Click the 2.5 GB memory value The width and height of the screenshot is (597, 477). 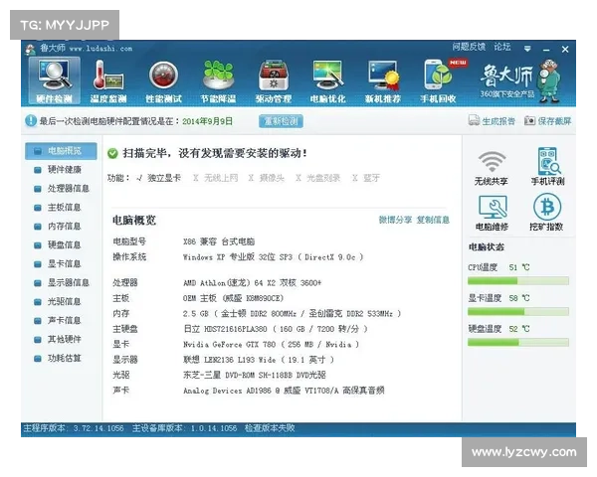(x=292, y=314)
